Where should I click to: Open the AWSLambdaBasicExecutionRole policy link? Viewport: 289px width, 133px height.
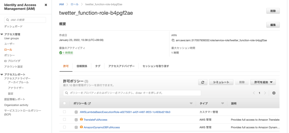click(125, 112)
